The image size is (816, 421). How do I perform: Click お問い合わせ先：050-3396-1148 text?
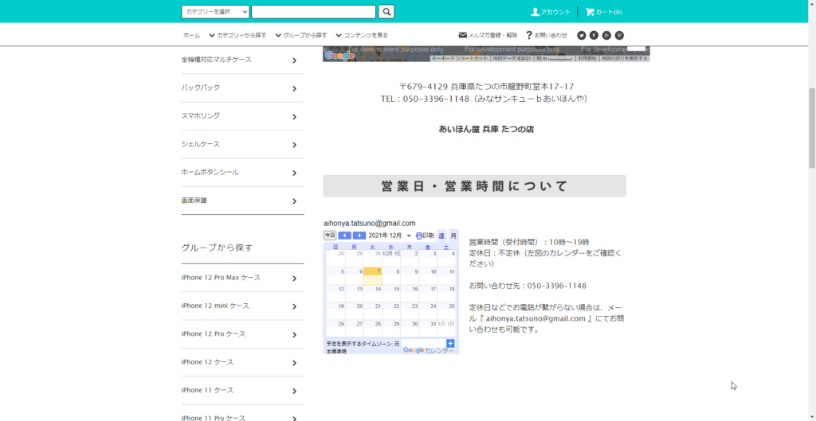pyautogui.click(x=528, y=286)
